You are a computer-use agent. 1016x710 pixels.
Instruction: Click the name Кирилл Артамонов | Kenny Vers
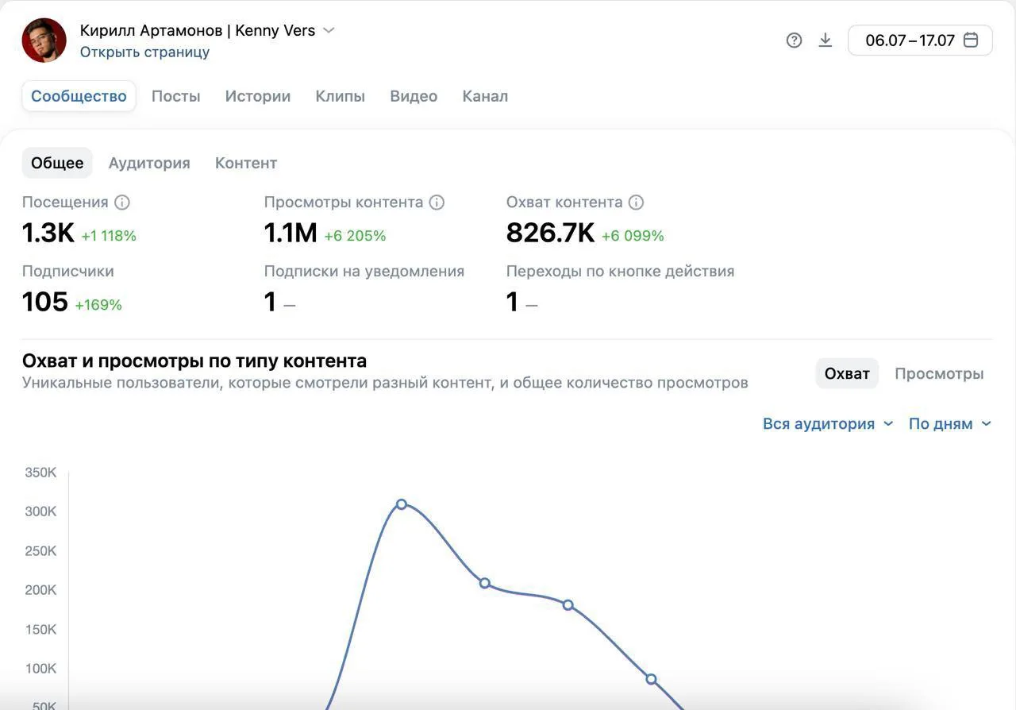(x=198, y=31)
